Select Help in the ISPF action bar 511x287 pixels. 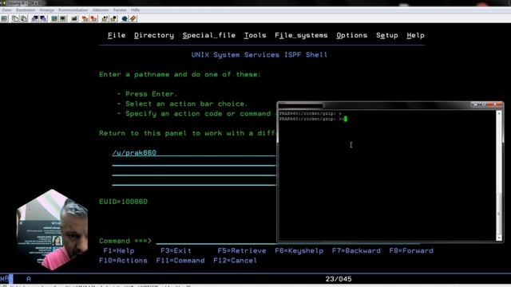(x=415, y=35)
